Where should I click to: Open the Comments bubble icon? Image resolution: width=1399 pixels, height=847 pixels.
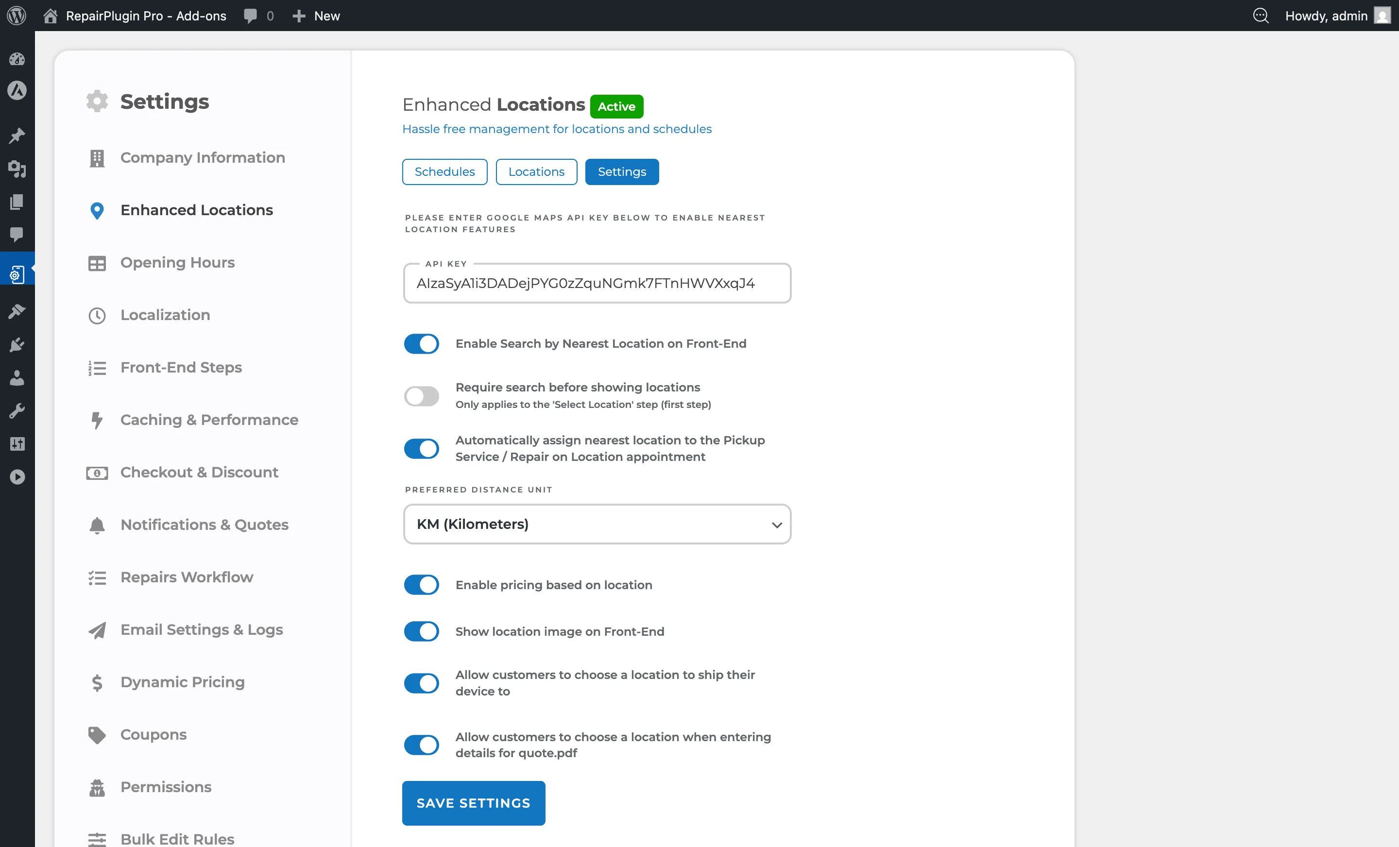(17, 235)
